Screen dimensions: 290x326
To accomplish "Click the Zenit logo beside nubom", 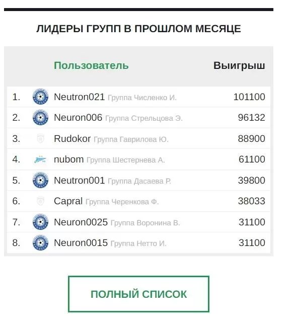I will [40, 159].
